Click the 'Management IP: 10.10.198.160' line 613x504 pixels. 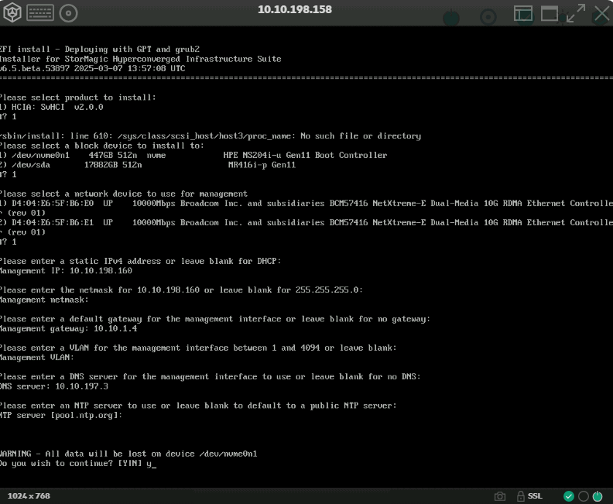click(x=66, y=270)
